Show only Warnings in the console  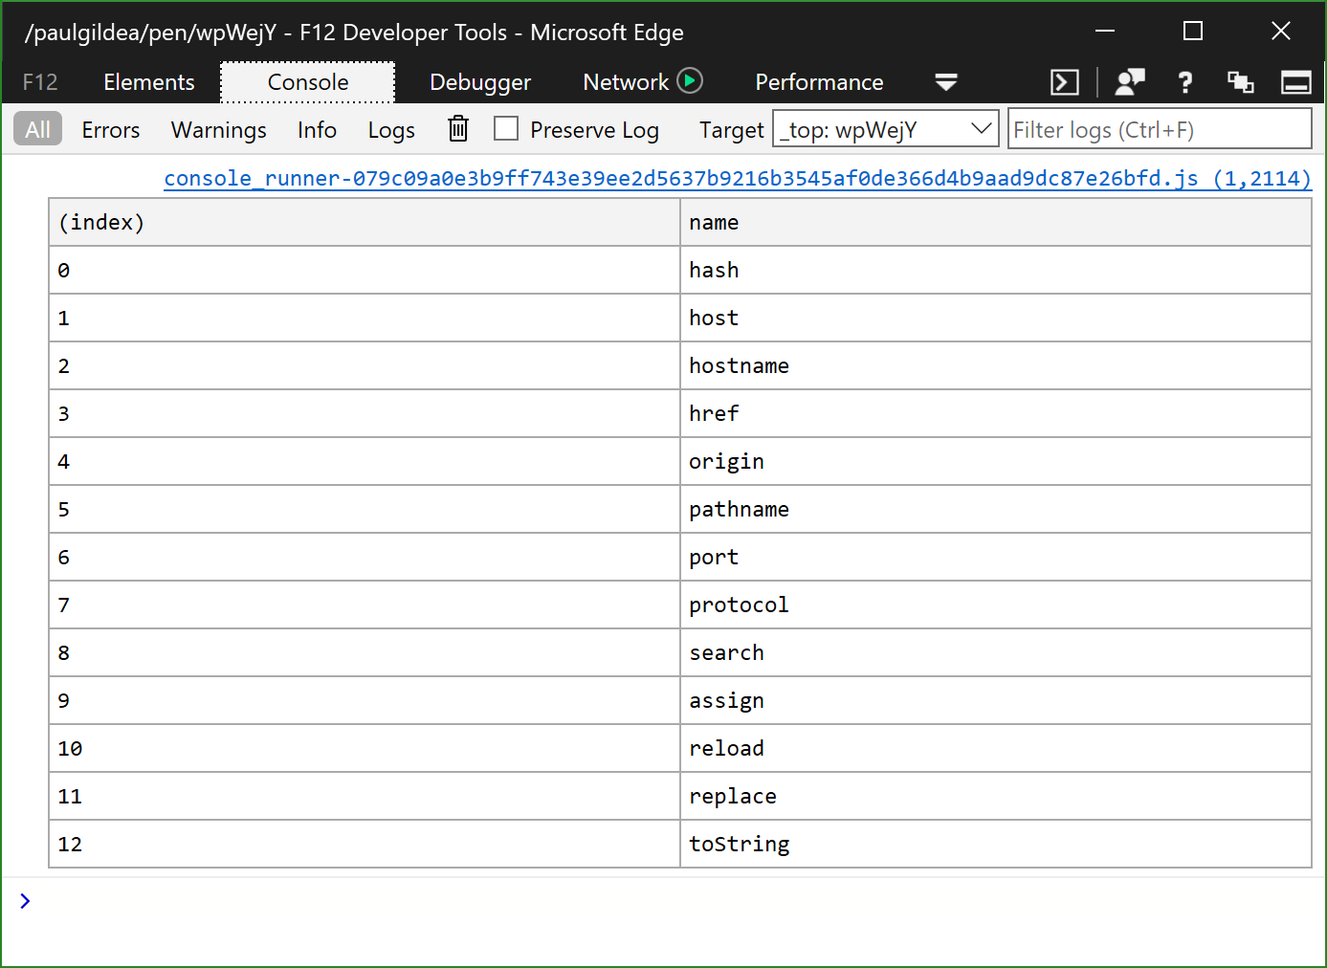218,129
